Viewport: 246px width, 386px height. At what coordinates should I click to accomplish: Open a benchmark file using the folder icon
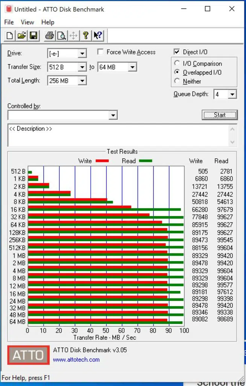click(x=21, y=36)
